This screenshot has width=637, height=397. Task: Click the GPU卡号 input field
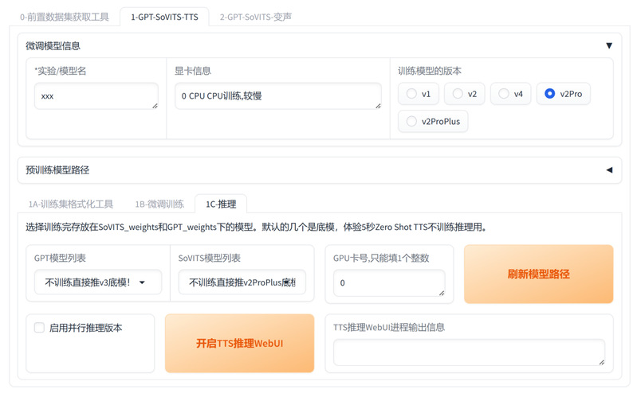pyautogui.click(x=389, y=283)
